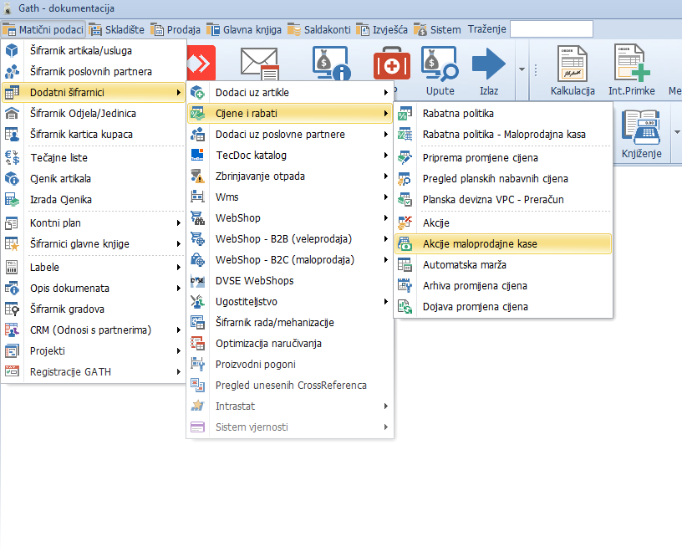The height and width of the screenshot is (552, 682).
Task: Click Arhiva promjena cijena entry
Action: pos(475,285)
